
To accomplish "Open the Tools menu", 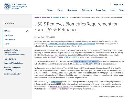I will pyautogui.click(x=122, y=10).
